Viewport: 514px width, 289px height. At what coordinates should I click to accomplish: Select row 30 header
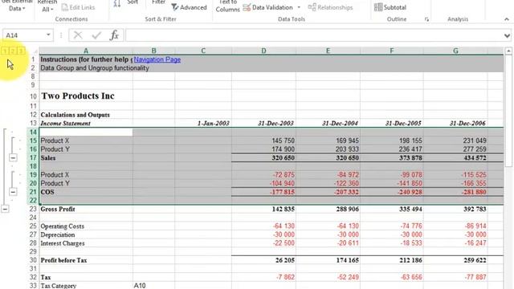pos(33,260)
